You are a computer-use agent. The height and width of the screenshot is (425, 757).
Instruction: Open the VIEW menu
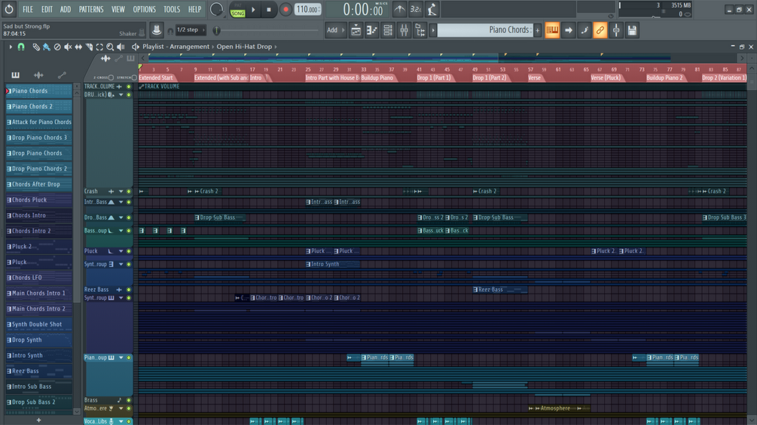[x=118, y=9]
